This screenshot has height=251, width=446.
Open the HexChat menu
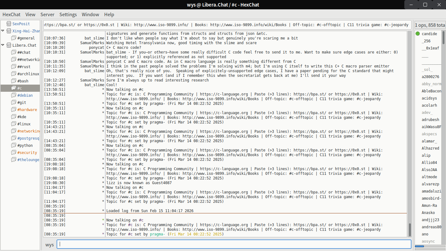pyautogui.click(x=12, y=14)
